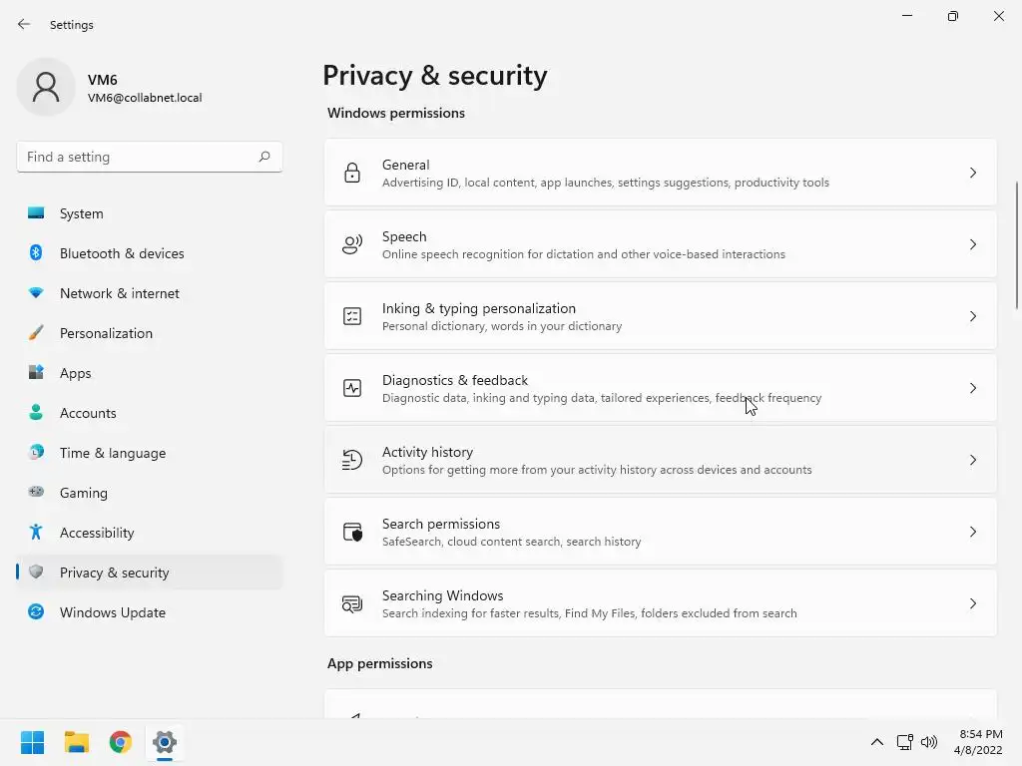Click the back arrow in Settings
The image size is (1022, 766).
click(x=24, y=24)
